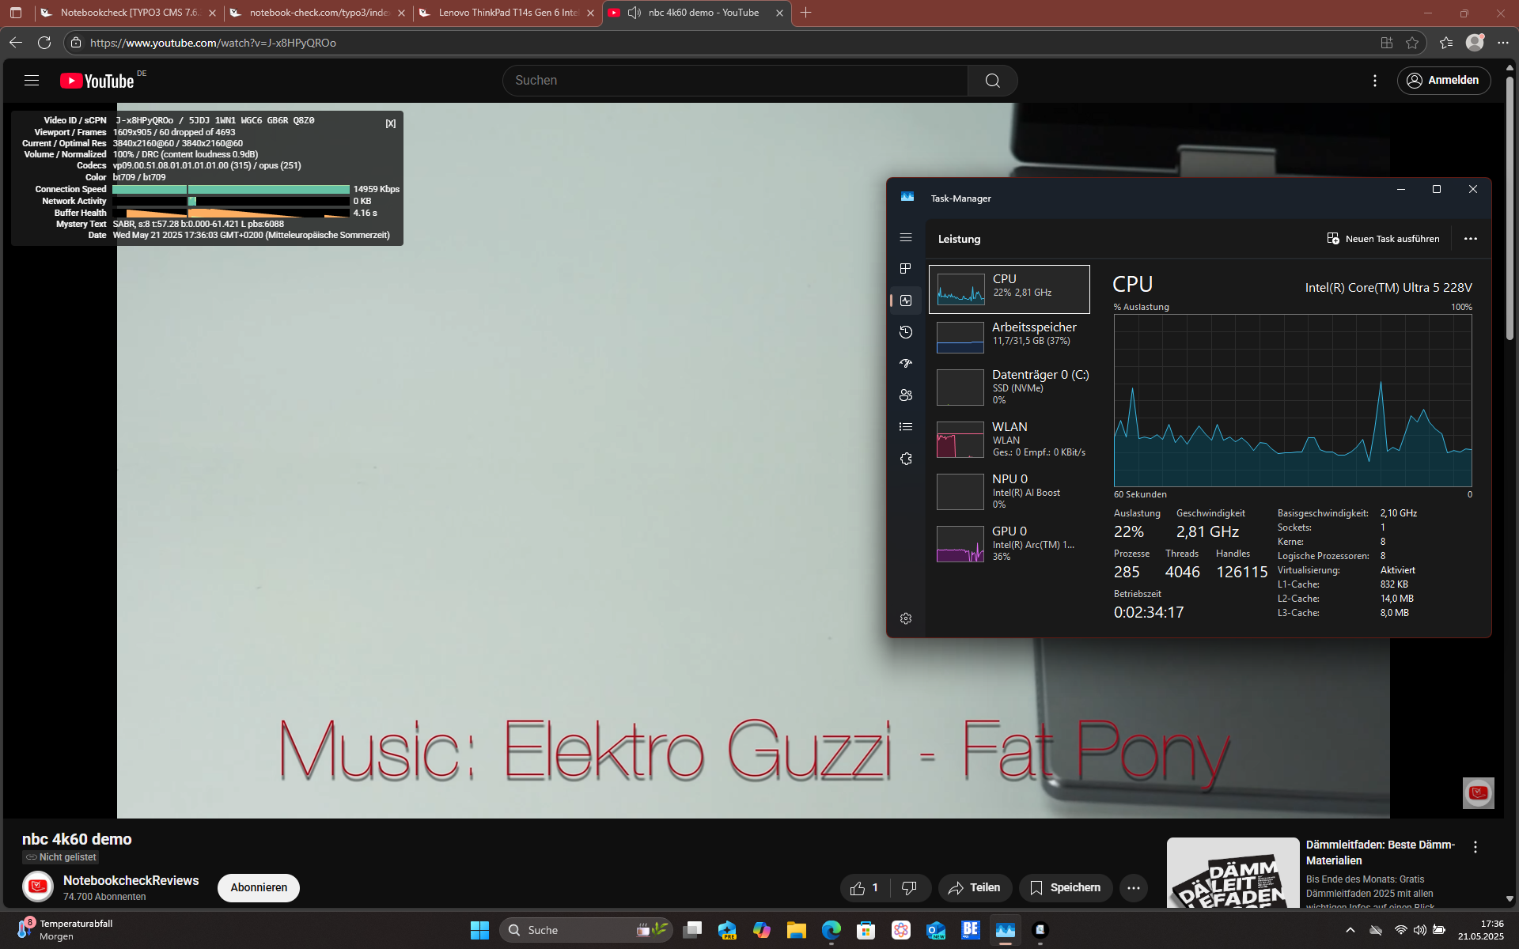Dislike the video with thumbs down
The width and height of the screenshot is (1519, 949).
point(910,888)
